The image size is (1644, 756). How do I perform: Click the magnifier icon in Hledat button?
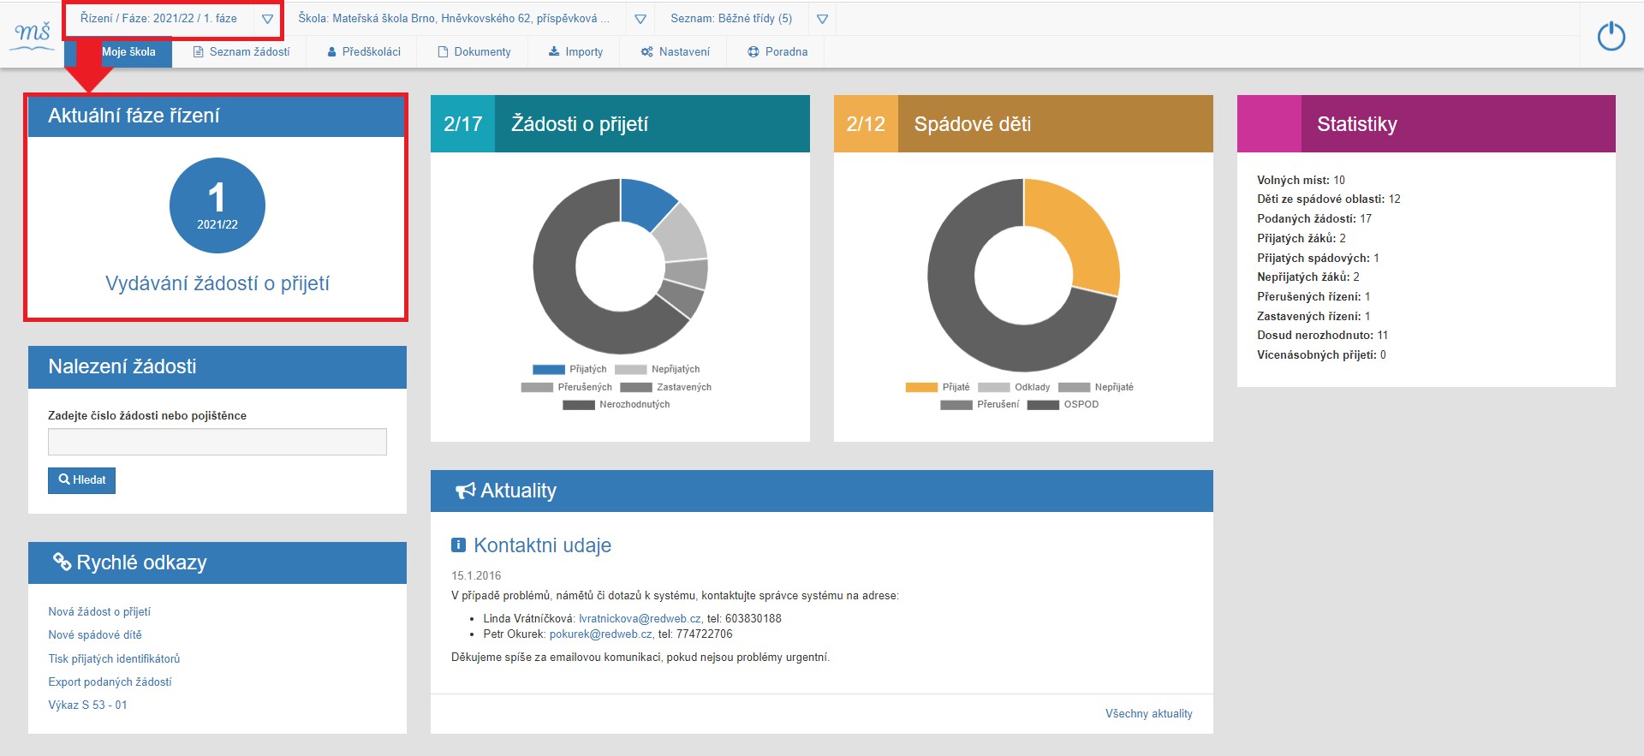[x=63, y=479]
